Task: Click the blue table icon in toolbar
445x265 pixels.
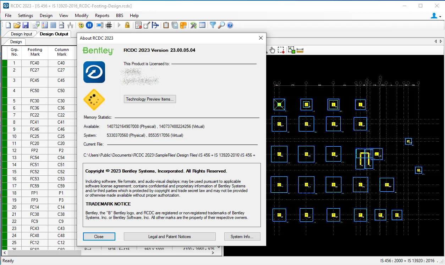Action: (202, 25)
